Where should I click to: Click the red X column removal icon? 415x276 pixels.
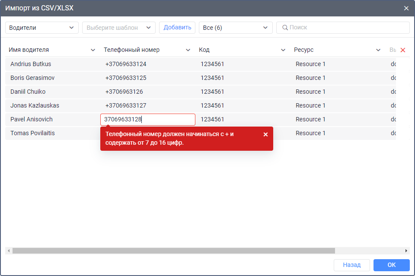click(x=403, y=50)
